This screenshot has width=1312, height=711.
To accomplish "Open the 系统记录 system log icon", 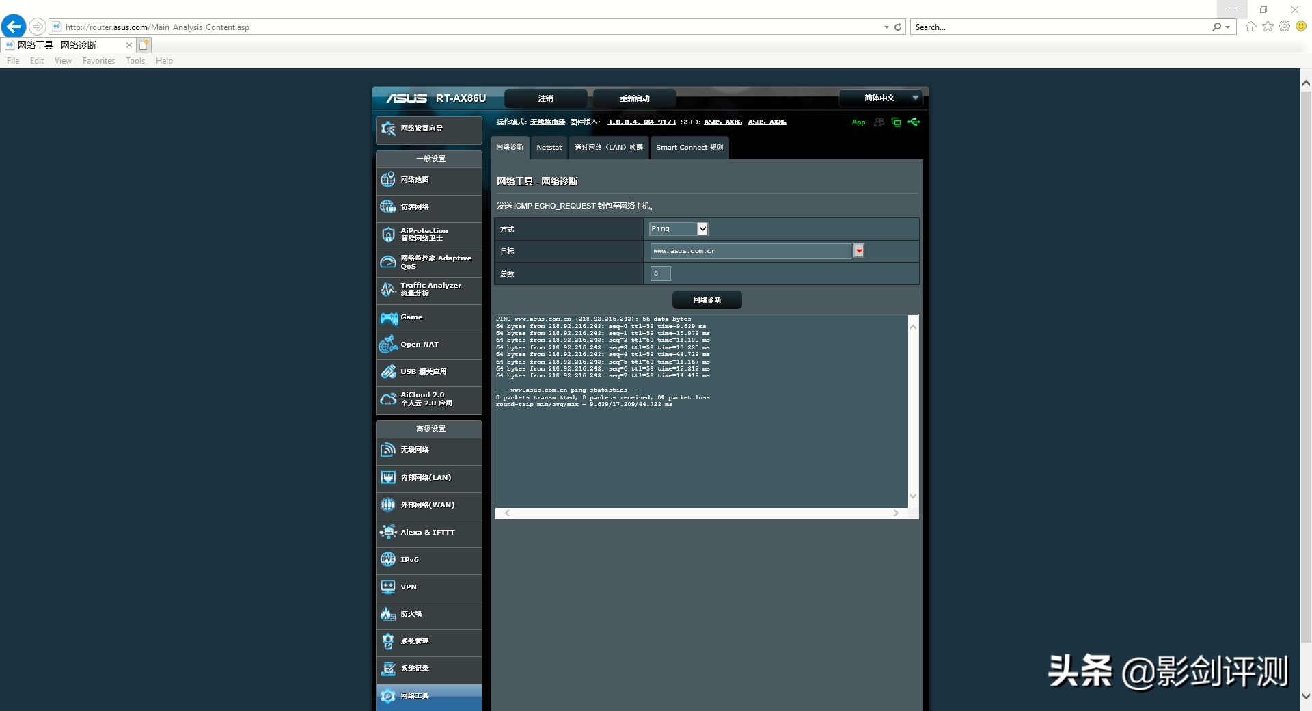I will click(388, 669).
